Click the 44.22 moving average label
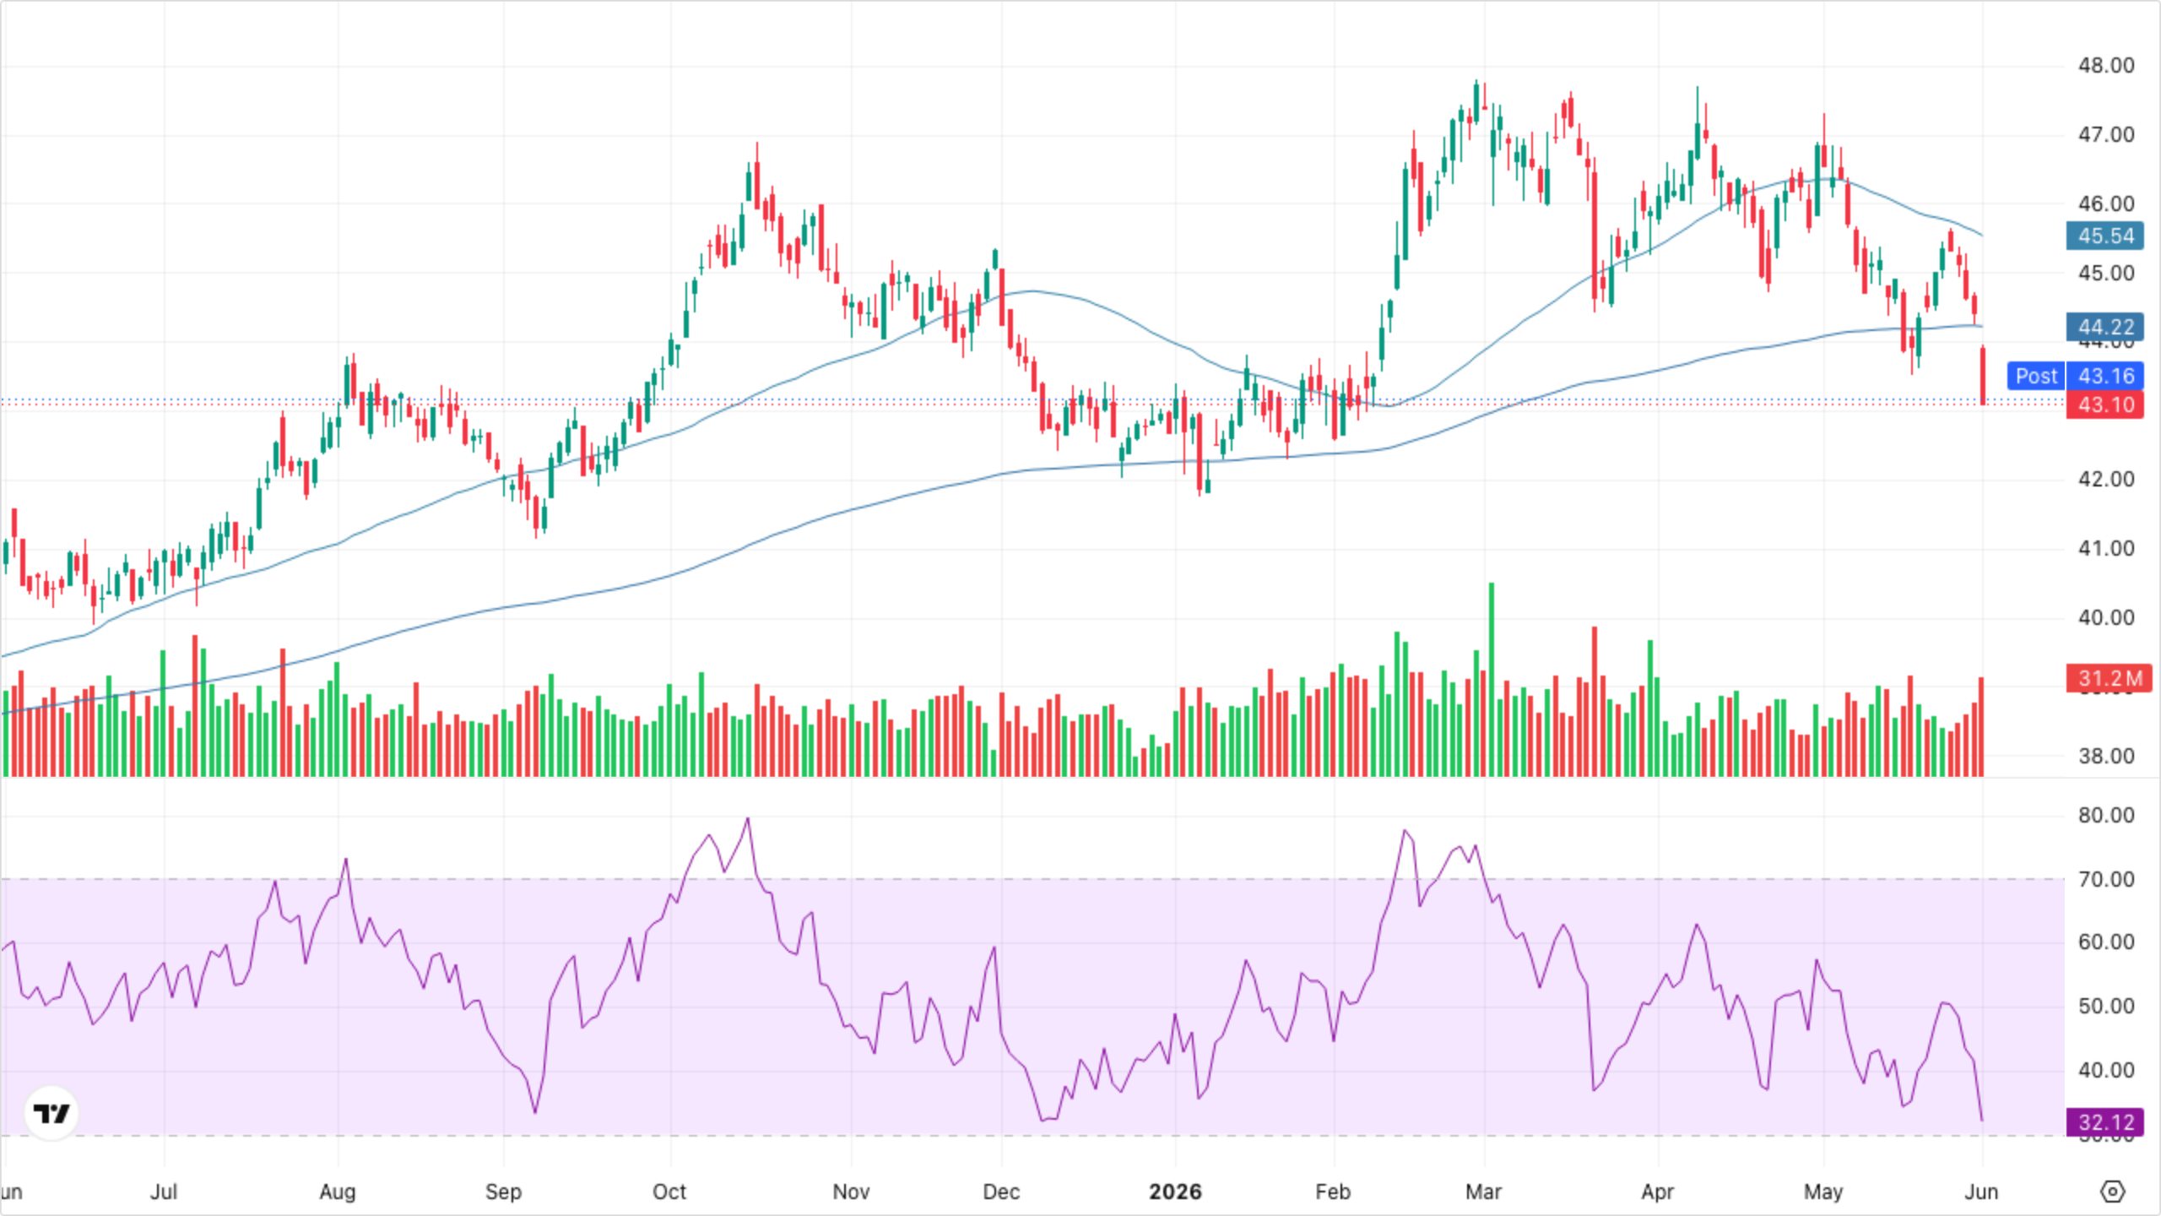 tap(2105, 327)
